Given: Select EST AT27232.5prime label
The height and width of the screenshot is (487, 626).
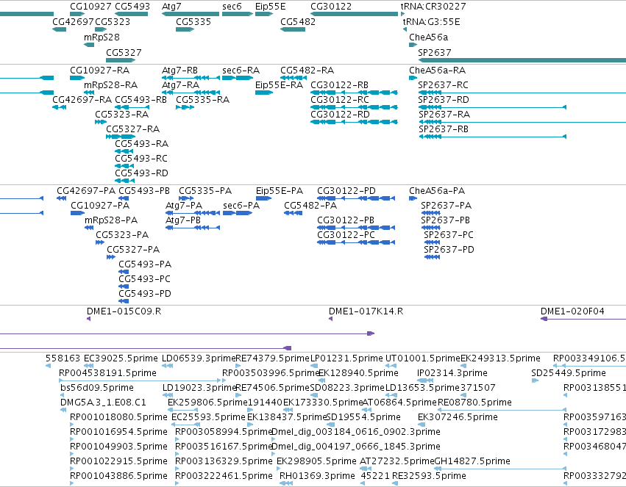Looking at the screenshot, I should 396,461.
